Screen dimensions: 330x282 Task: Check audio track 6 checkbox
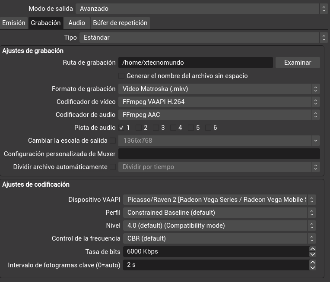(208, 128)
